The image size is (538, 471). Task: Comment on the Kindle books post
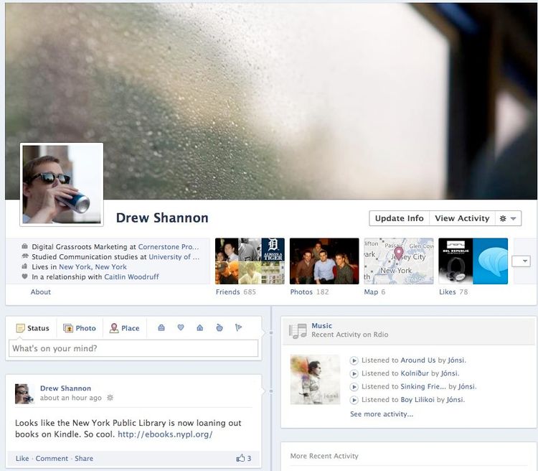click(52, 458)
